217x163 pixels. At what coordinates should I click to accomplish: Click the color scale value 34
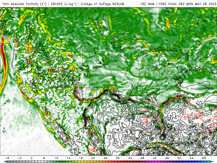point(130,158)
